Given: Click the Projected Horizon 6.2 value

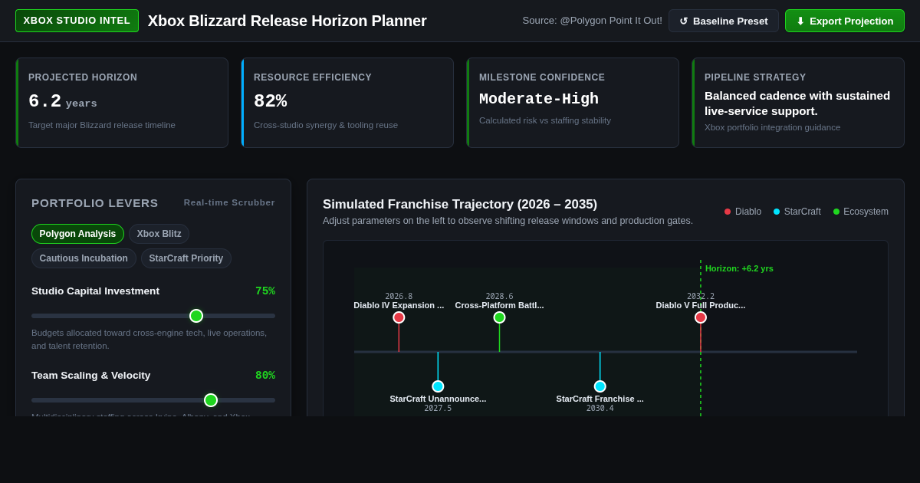Looking at the screenshot, I should click(44, 101).
